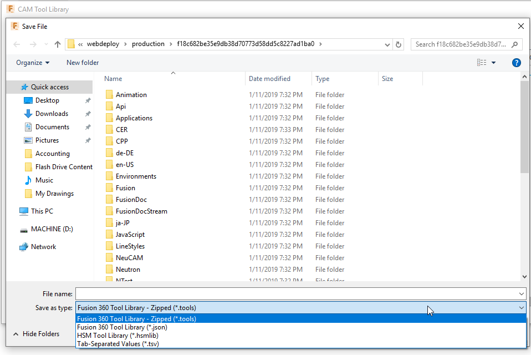Refresh the current folder view
Screen dimensions: 531x355
click(398, 44)
